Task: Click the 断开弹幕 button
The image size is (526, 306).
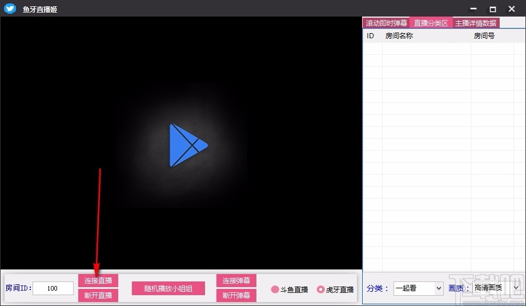Action: [x=236, y=295]
